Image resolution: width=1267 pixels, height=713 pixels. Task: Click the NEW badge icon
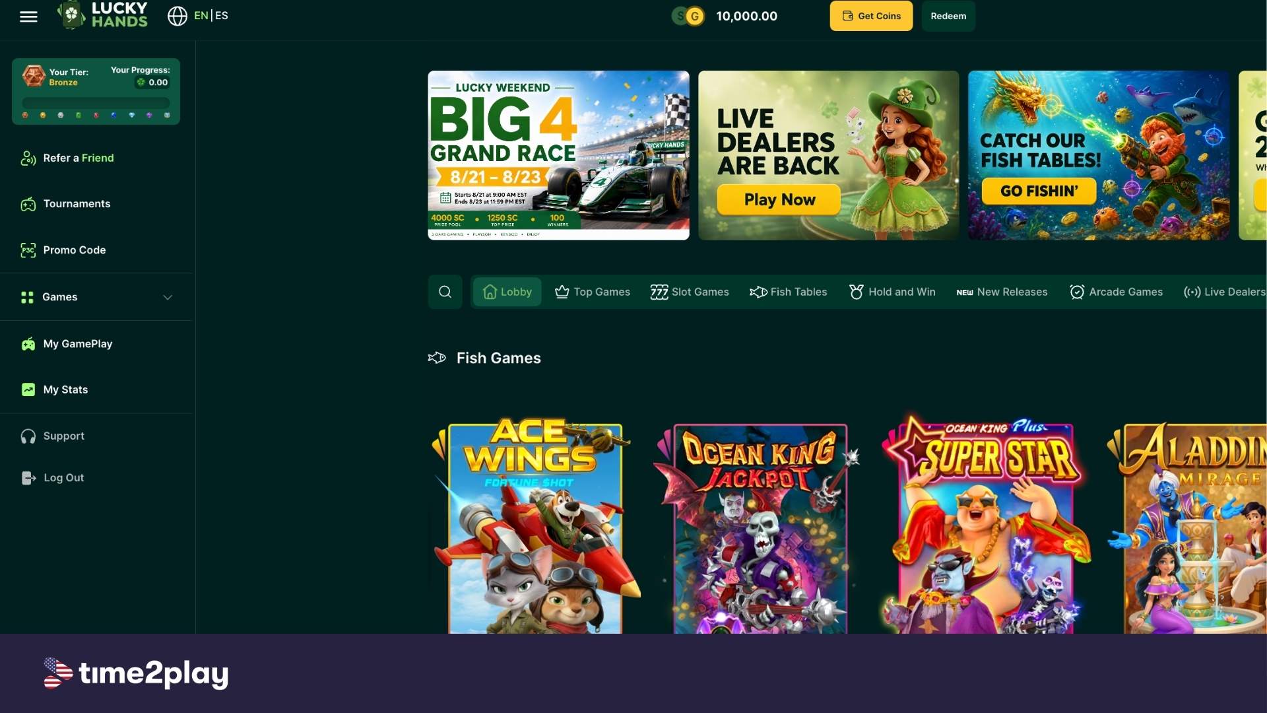[964, 292]
